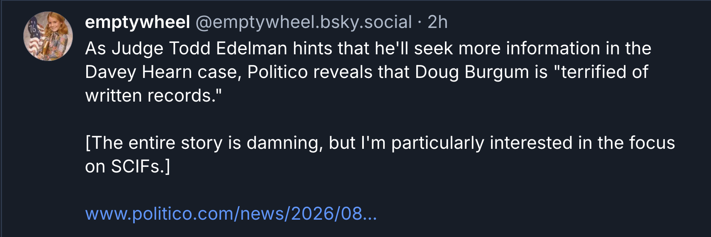The image size is (711, 237).
Task: Open the @emptywheel.bsky.social handle
Action: coord(303,22)
